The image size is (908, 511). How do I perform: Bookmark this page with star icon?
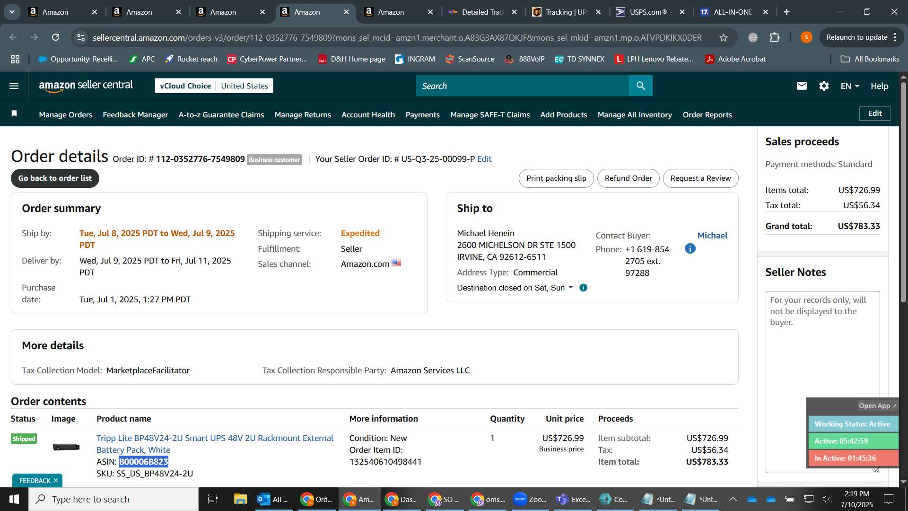point(723,37)
